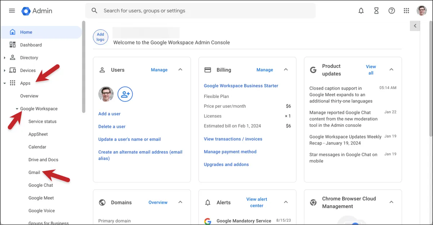Click the Chrome icon in Chrome Browser Cloud Management

click(313, 203)
